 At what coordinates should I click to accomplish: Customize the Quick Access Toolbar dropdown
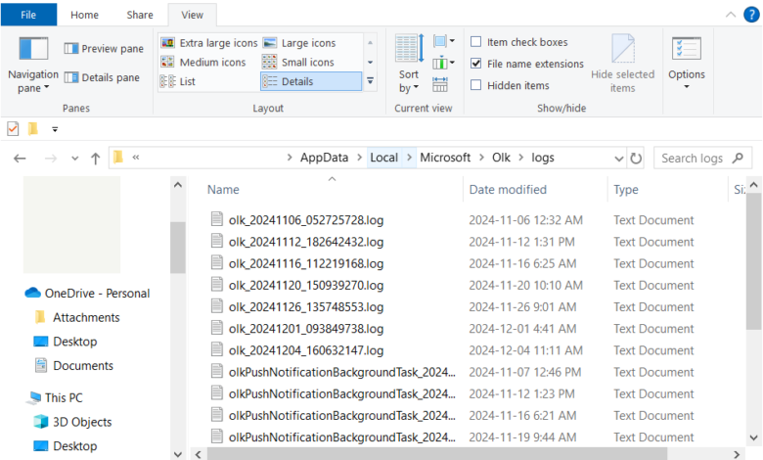tap(55, 129)
